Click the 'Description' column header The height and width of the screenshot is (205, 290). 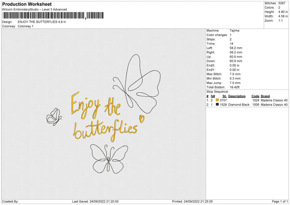coord(237,96)
